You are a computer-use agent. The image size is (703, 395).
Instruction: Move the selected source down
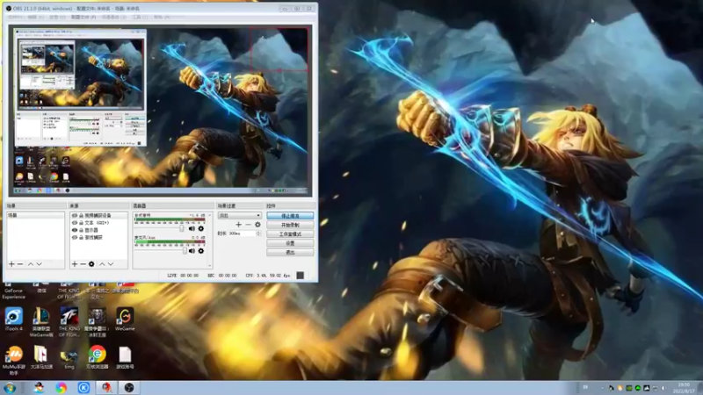(x=111, y=264)
